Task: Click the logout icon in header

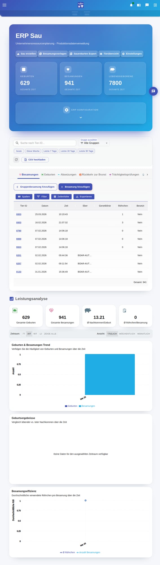Action: (155, 5)
